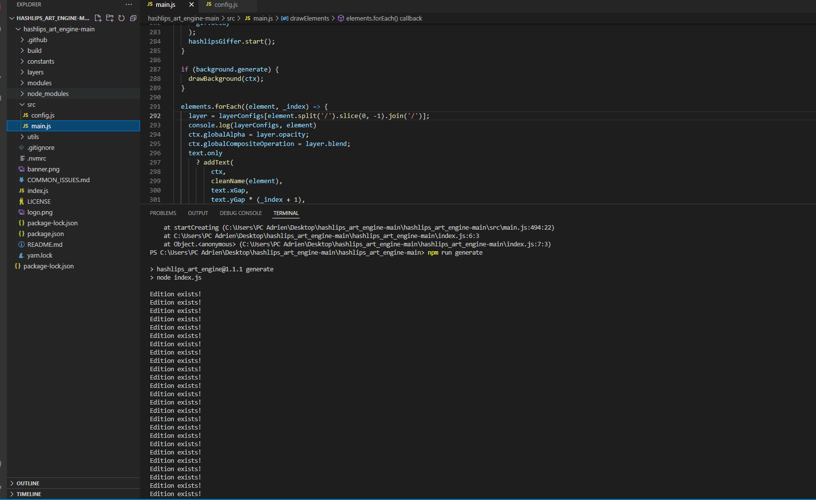The width and height of the screenshot is (816, 500).
Task: Open Views and More Actions menu in Explorer
Action: (128, 4)
